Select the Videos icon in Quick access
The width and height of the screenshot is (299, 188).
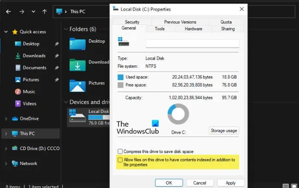pyautogui.click(x=18, y=104)
